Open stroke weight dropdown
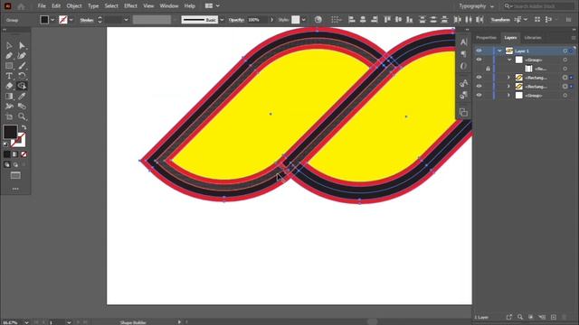Screen dimensions: 579x325 click(126, 20)
